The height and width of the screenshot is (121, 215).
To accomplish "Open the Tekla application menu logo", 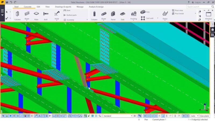I will 2,2.
